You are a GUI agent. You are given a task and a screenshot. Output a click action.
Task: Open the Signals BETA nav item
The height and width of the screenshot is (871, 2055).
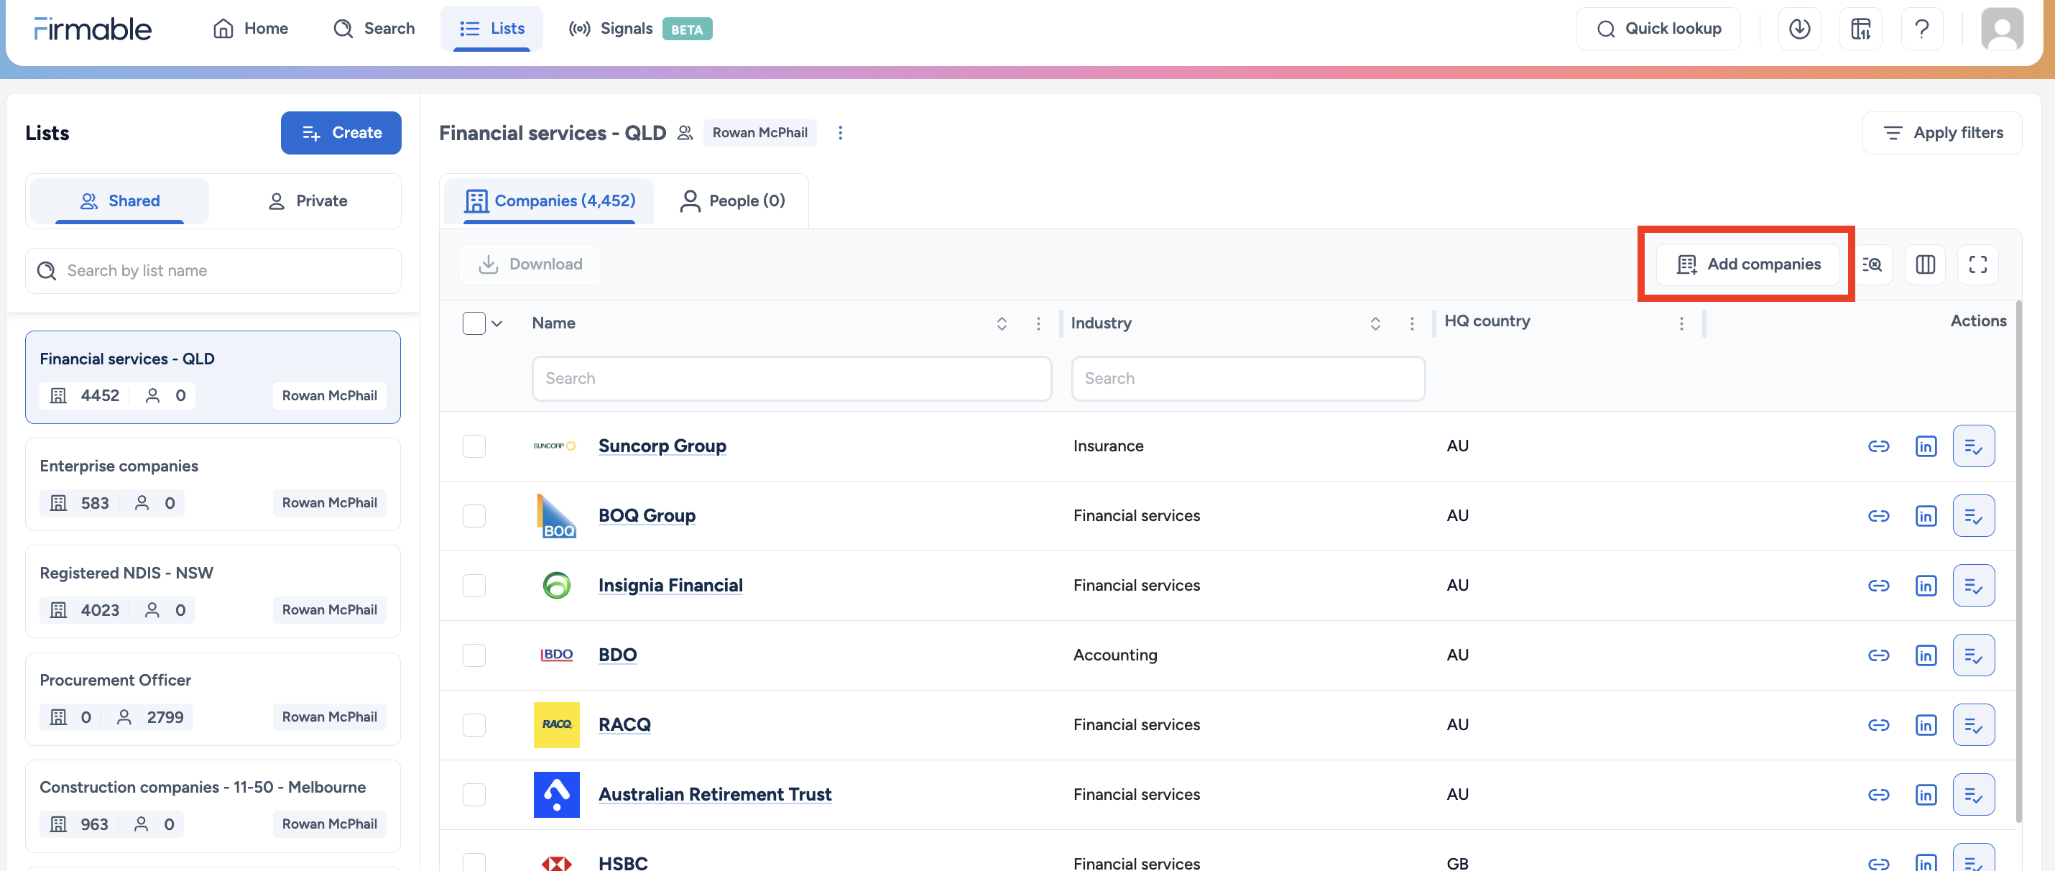point(639,29)
